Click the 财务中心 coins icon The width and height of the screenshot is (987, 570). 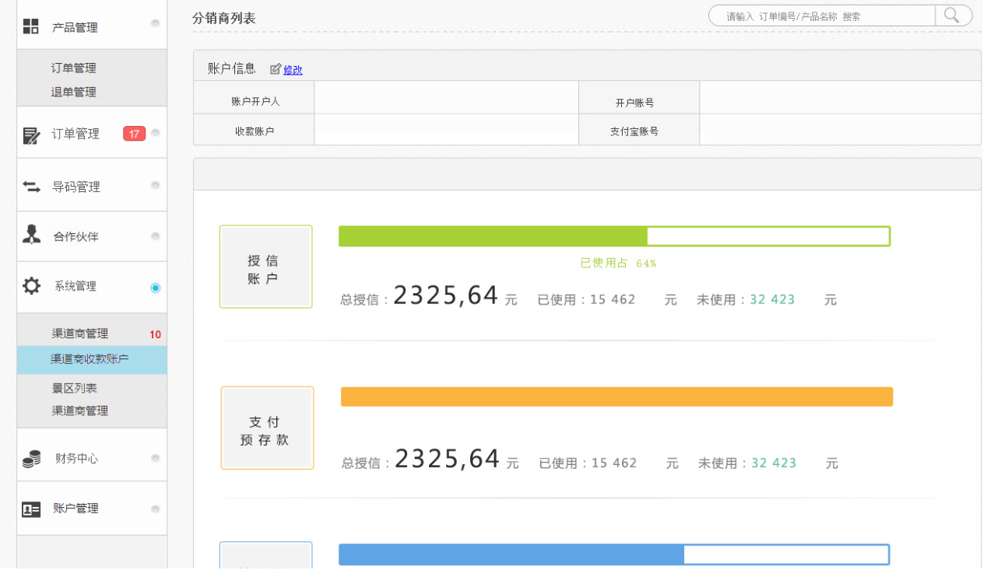[x=31, y=459]
